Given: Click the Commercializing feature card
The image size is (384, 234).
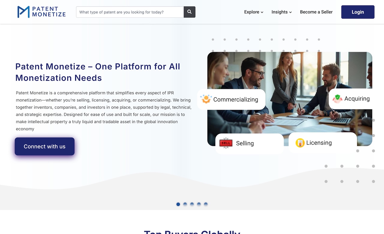Looking at the screenshot, I should tap(231, 99).
